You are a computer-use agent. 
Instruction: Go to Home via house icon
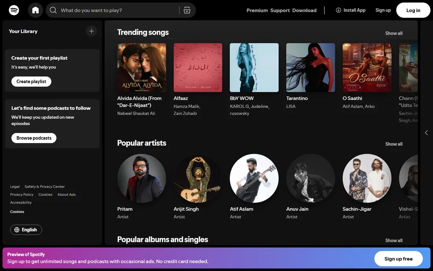point(35,10)
